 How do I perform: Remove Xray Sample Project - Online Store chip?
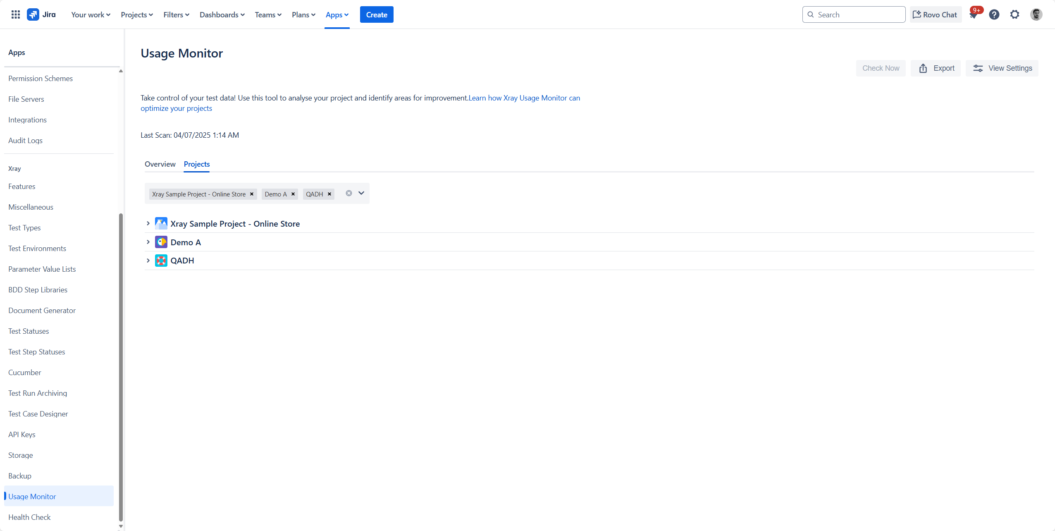(252, 194)
